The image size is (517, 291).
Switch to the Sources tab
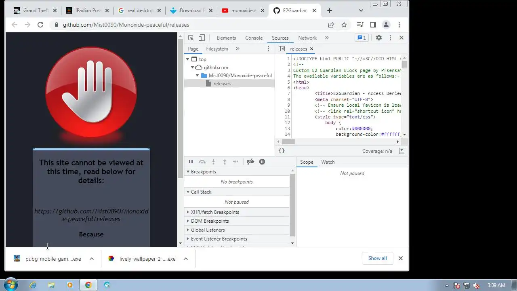(280, 38)
